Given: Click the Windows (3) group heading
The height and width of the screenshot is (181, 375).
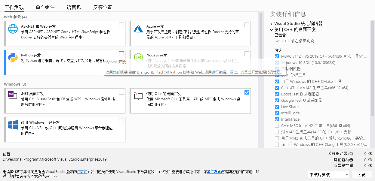Looking at the screenshot, I should 15,84.
